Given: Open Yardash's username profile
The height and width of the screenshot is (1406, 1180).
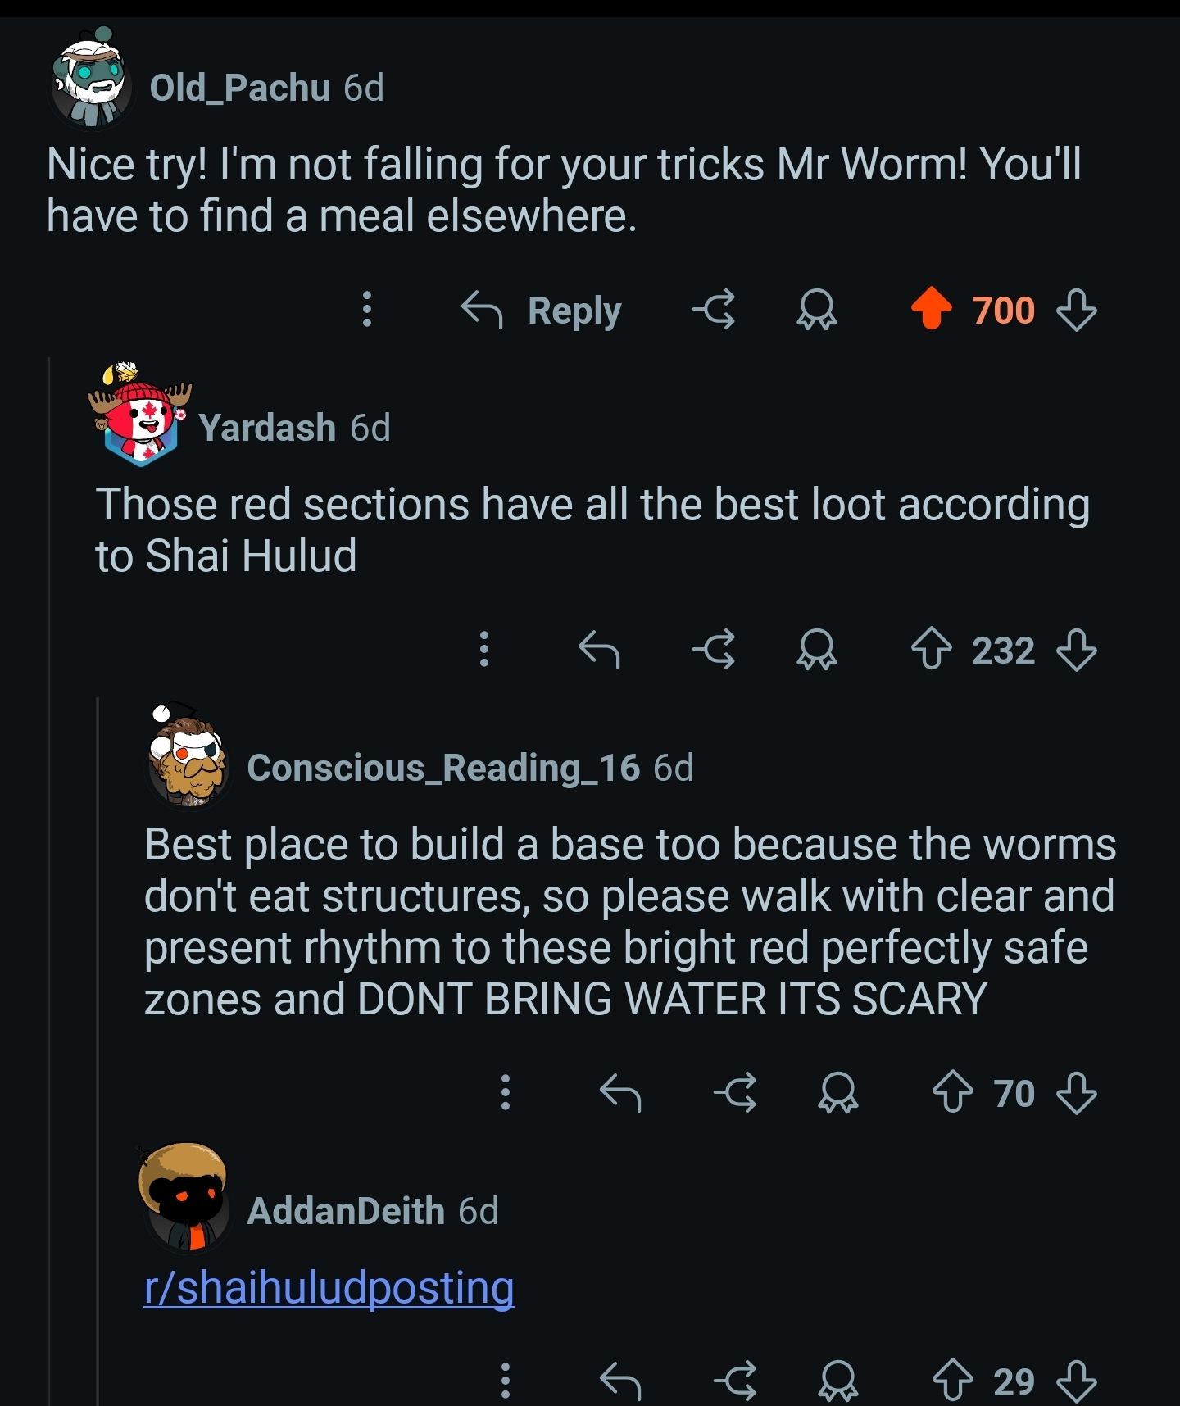Looking at the screenshot, I should [267, 428].
